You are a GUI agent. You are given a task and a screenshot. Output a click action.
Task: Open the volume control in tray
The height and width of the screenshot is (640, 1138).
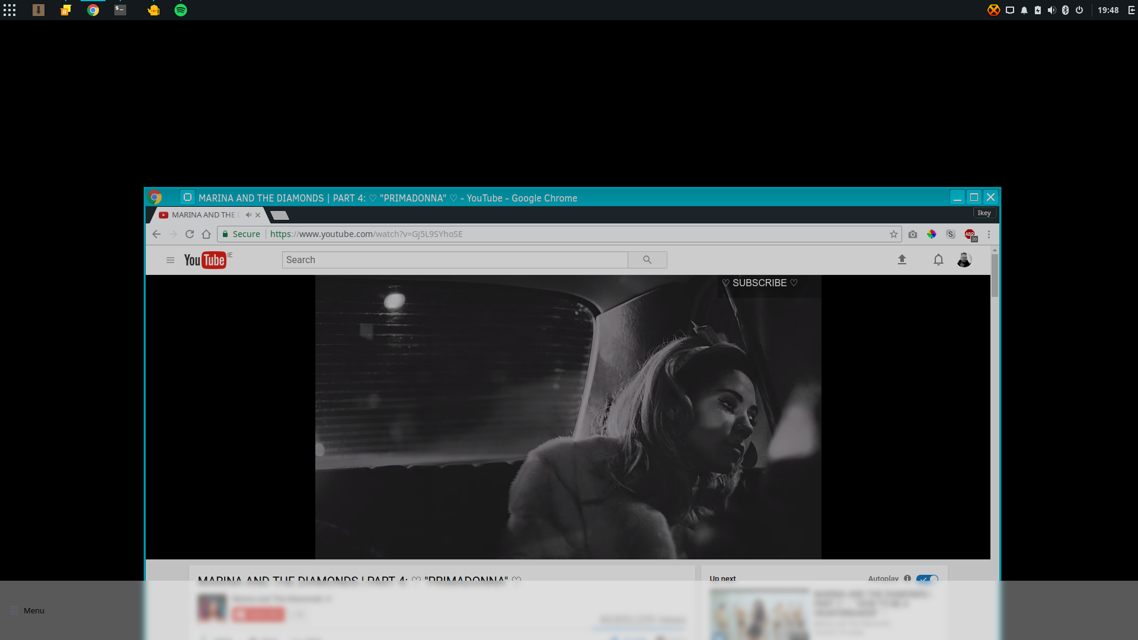1051,10
